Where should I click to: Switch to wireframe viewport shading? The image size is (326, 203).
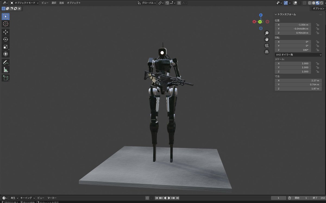click(310, 3)
